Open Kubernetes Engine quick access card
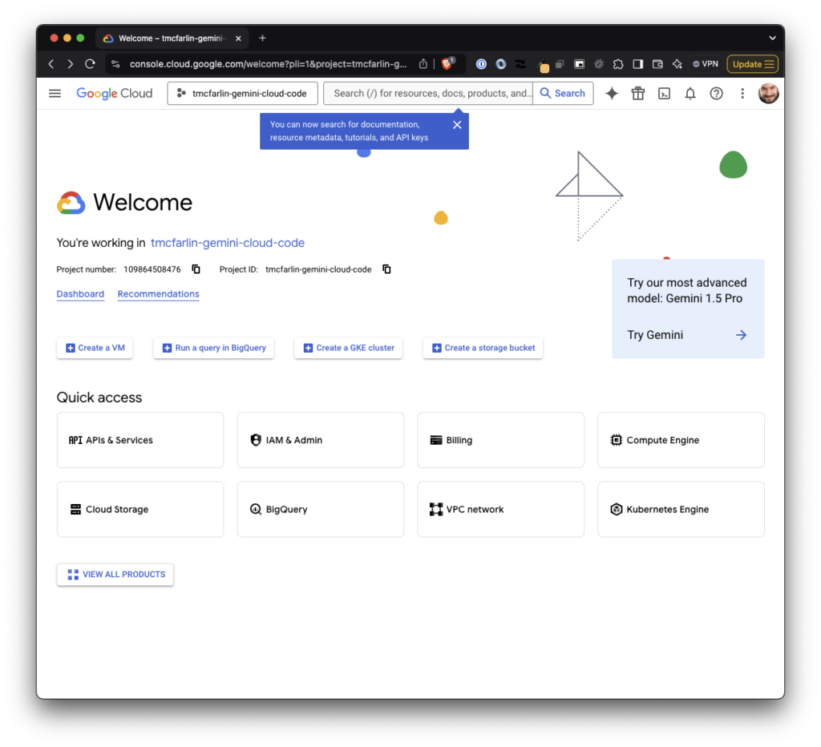 pyautogui.click(x=681, y=509)
